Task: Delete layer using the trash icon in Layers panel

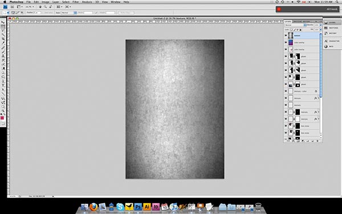Action: pos(317,141)
